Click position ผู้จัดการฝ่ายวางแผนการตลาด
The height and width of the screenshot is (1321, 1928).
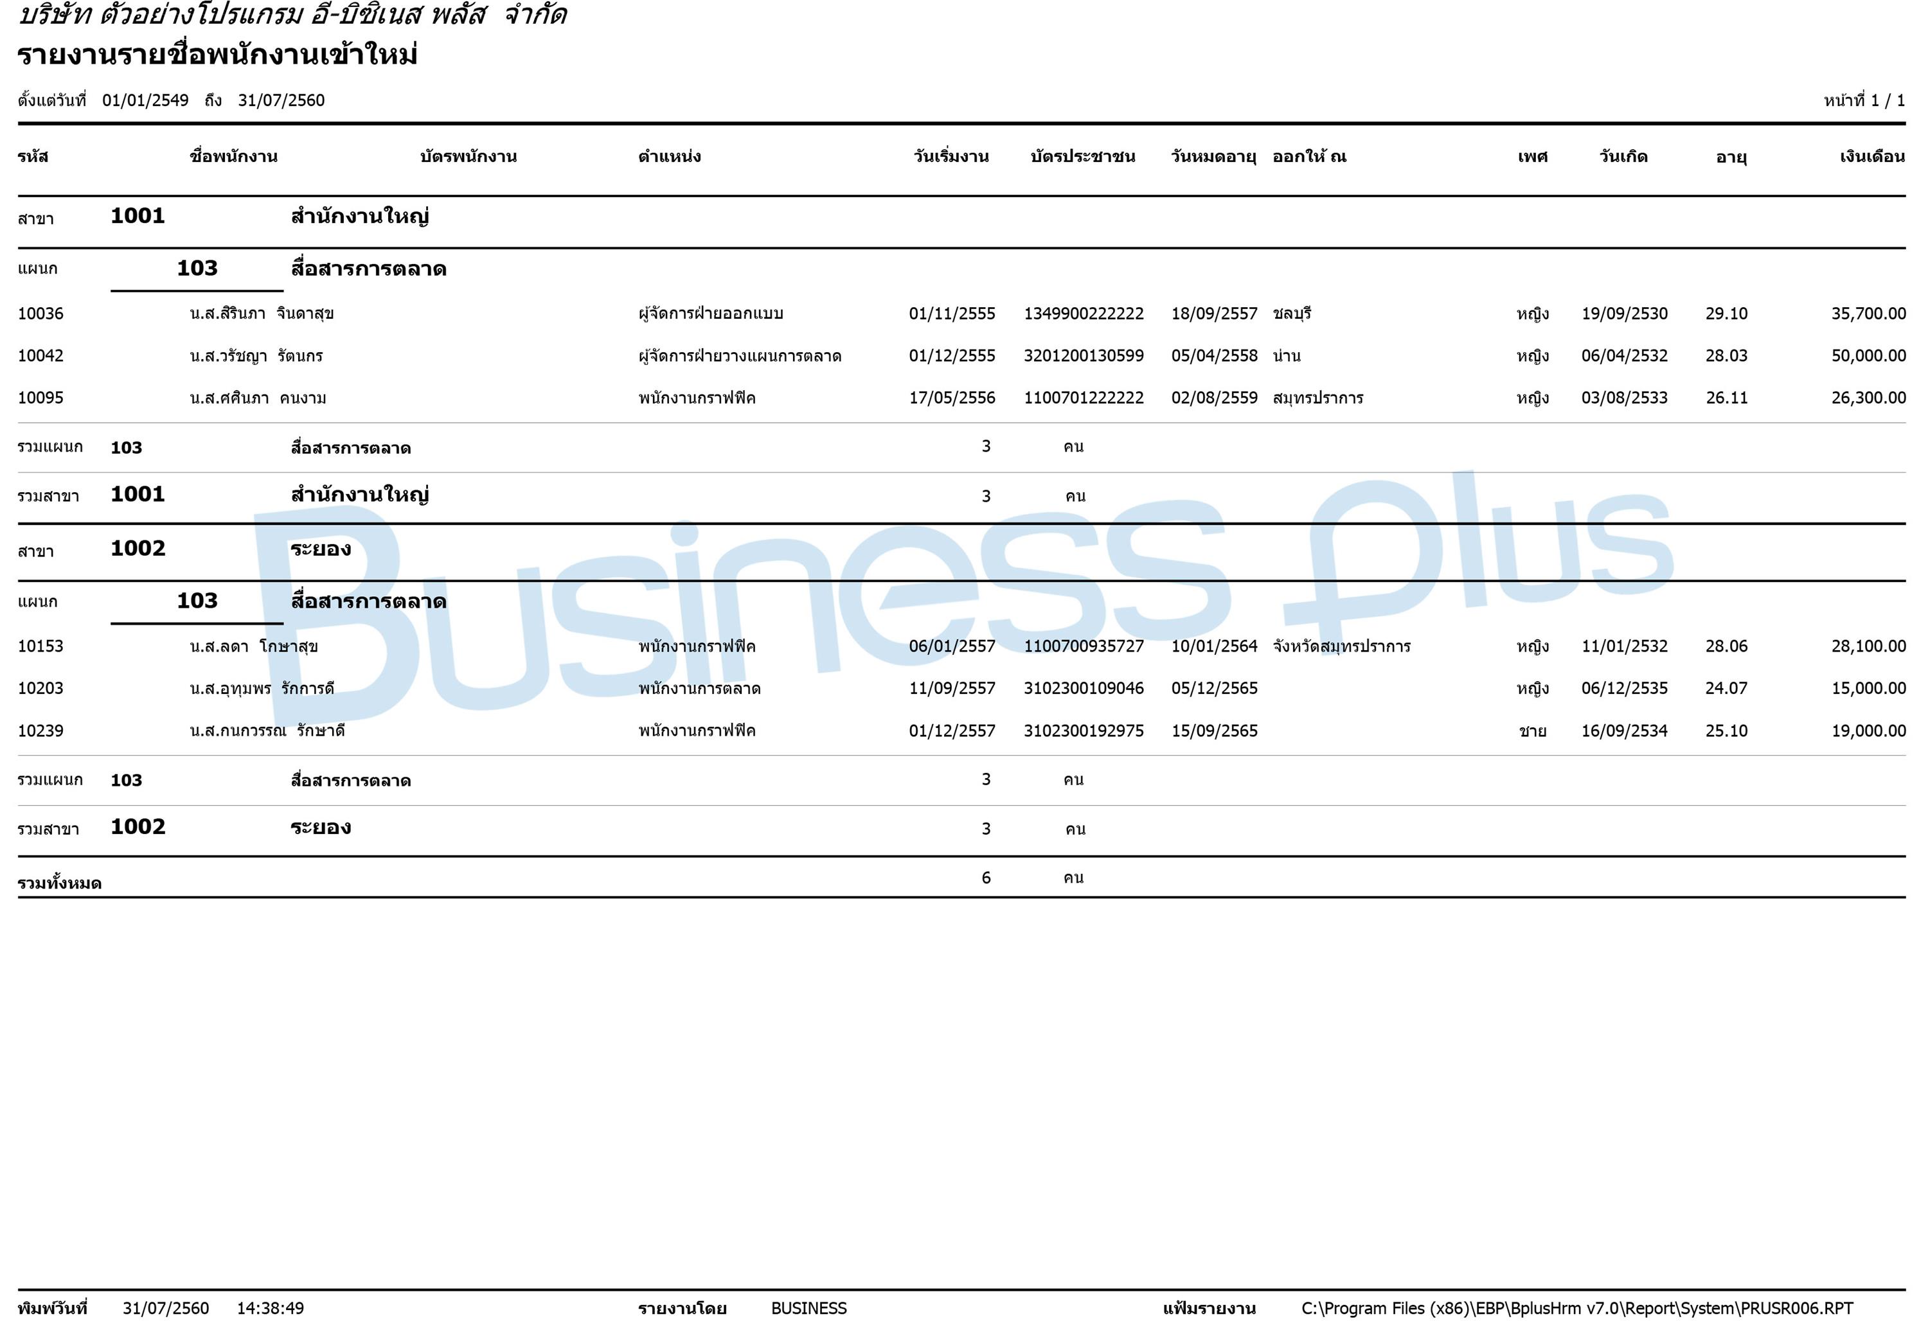pyautogui.click(x=740, y=356)
